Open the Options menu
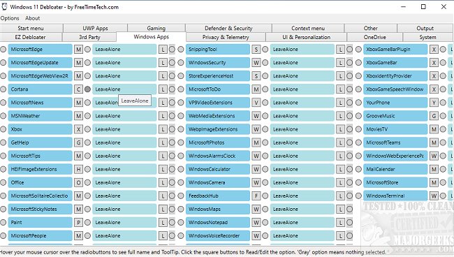This screenshot has height=257, width=454. point(10,18)
